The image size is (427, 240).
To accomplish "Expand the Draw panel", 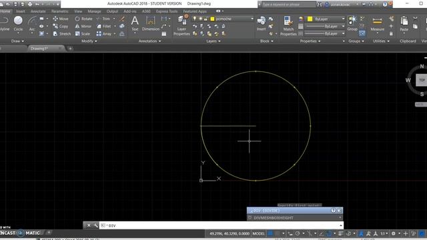I will 17,41.
